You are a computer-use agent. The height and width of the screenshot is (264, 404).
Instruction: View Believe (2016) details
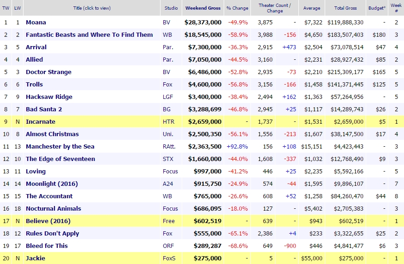pyautogui.click(x=48, y=221)
